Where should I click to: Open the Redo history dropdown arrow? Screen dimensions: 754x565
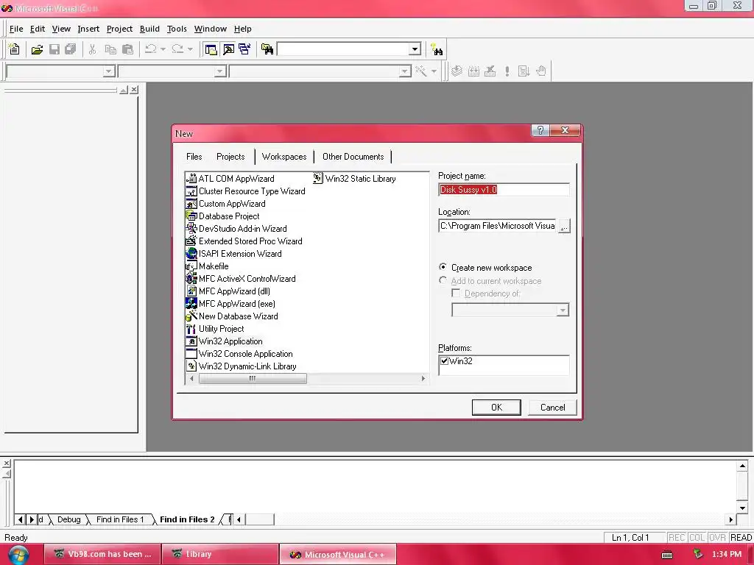coord(190,49)
